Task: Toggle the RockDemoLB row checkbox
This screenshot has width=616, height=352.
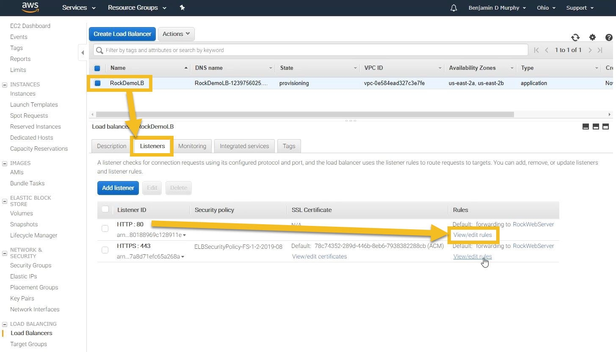Action: coord(97,83)
